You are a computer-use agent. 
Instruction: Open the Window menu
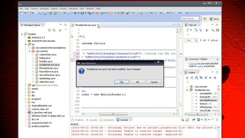[x=90, y=8]
